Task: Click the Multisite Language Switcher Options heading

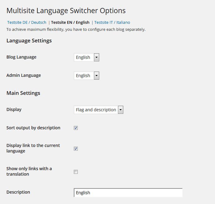Action: click(66, 11)
